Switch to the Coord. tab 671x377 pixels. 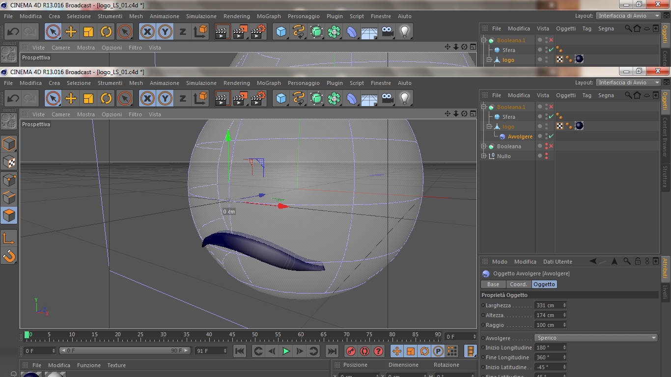518,284
